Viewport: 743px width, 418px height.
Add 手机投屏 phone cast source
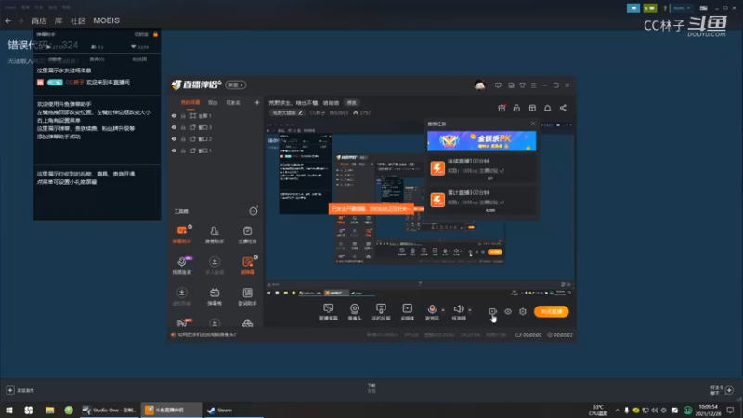(x=381, y=312)
